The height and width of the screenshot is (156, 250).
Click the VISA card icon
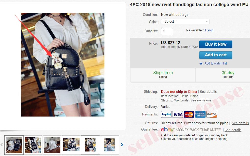coord(178,114)
